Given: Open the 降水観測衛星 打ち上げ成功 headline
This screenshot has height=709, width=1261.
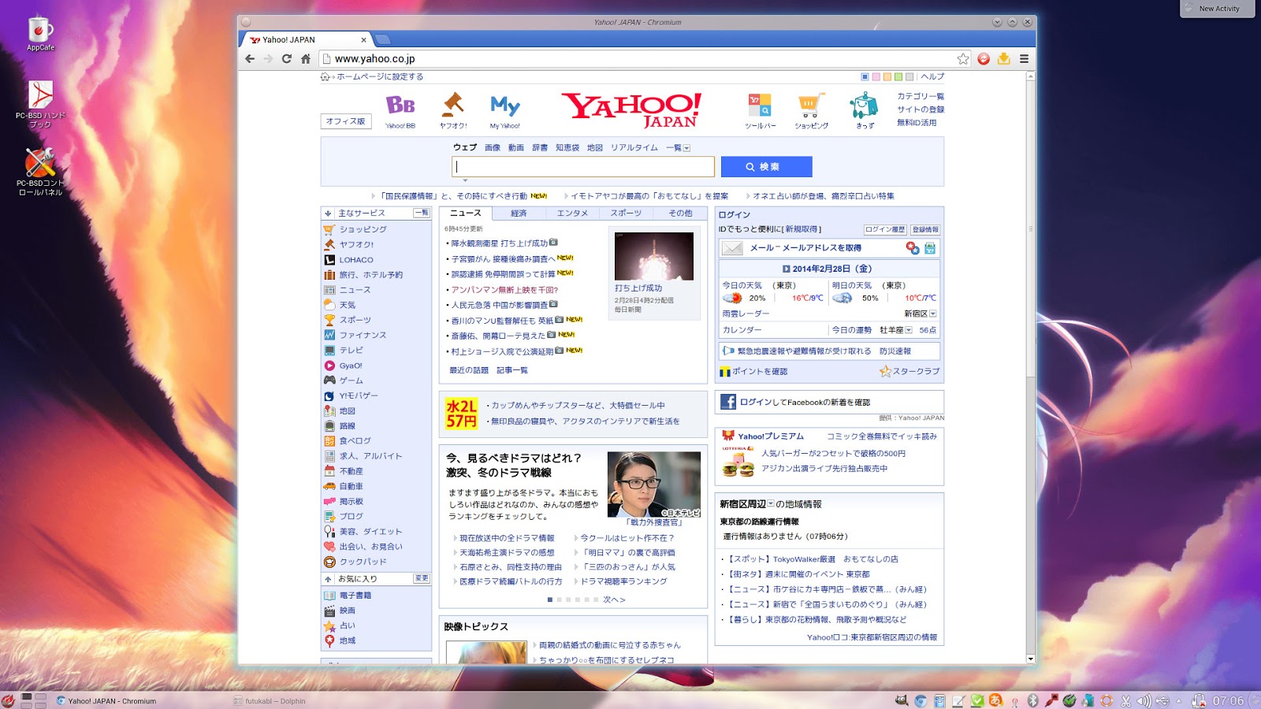Looking at the screenshot, I should (x=500, y=243).
